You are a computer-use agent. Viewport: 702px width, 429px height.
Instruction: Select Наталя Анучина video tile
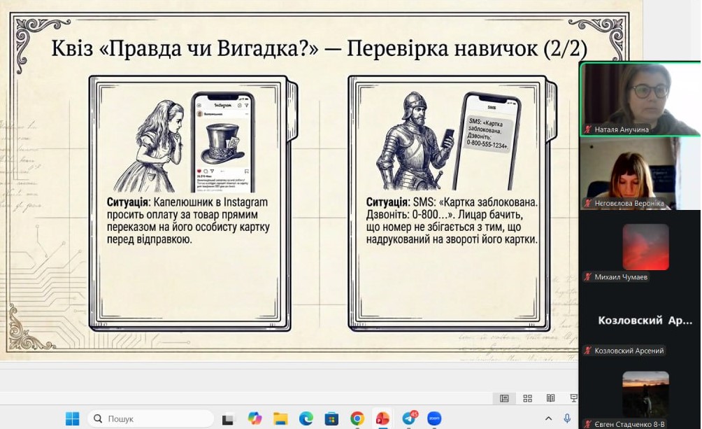tap(640, 99)
